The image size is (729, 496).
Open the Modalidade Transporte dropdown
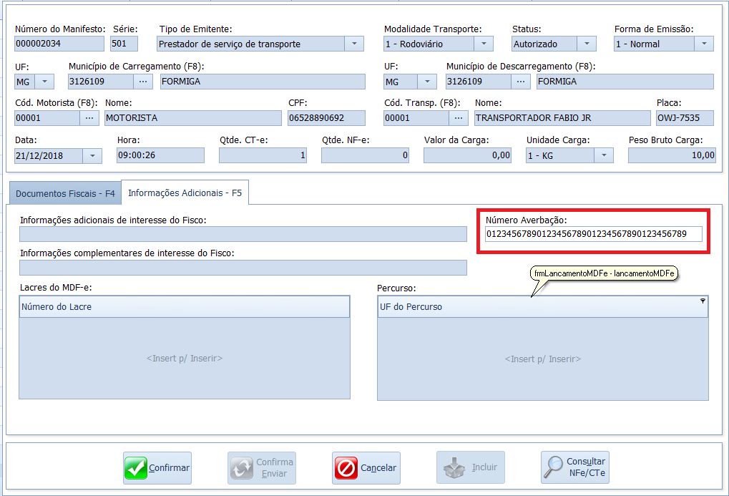pos(484,44)
